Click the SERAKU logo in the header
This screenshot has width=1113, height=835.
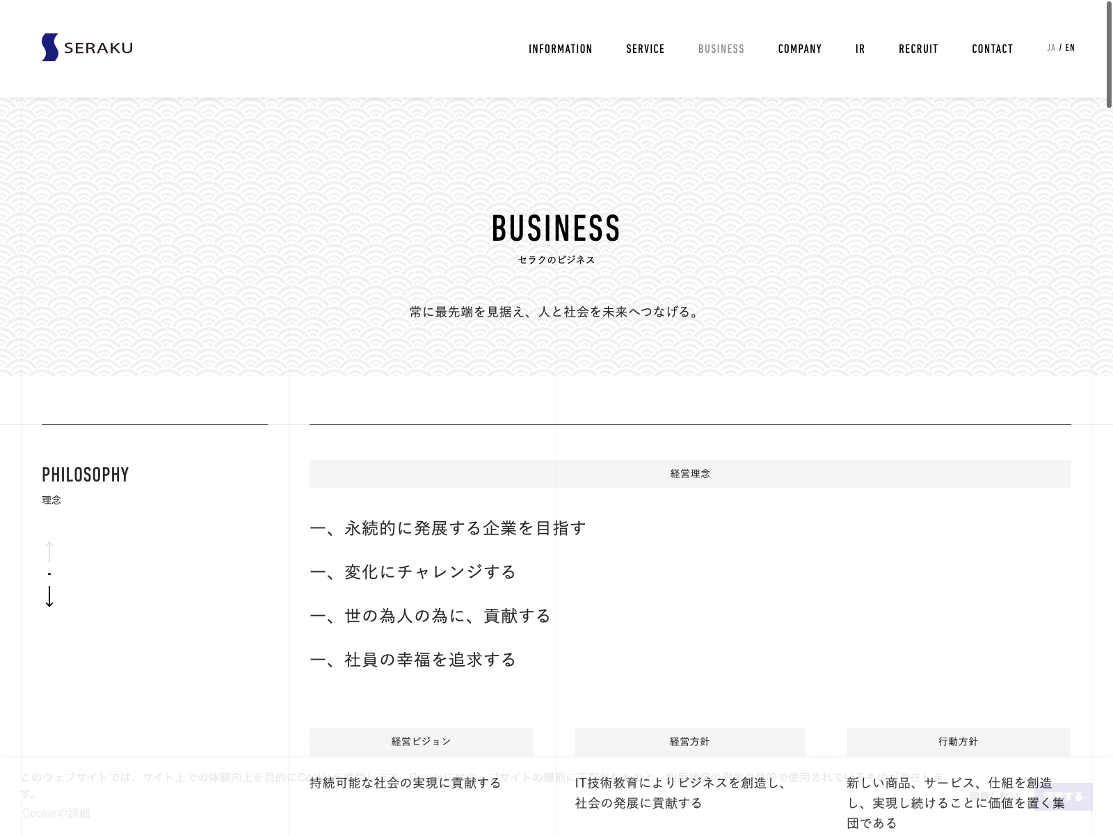coord(87,47)
